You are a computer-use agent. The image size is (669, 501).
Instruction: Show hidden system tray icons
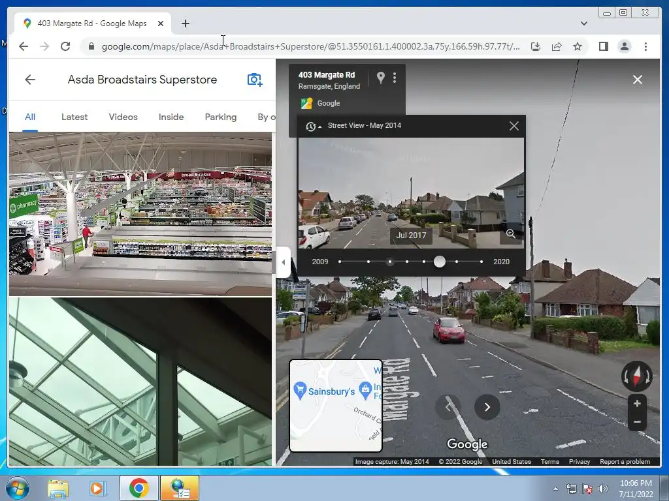(555, 489)
